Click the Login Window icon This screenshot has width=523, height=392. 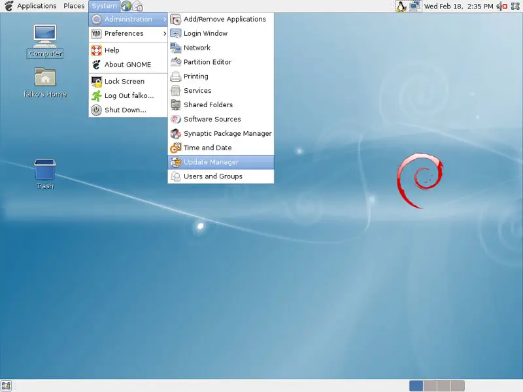tap(175, 34)
